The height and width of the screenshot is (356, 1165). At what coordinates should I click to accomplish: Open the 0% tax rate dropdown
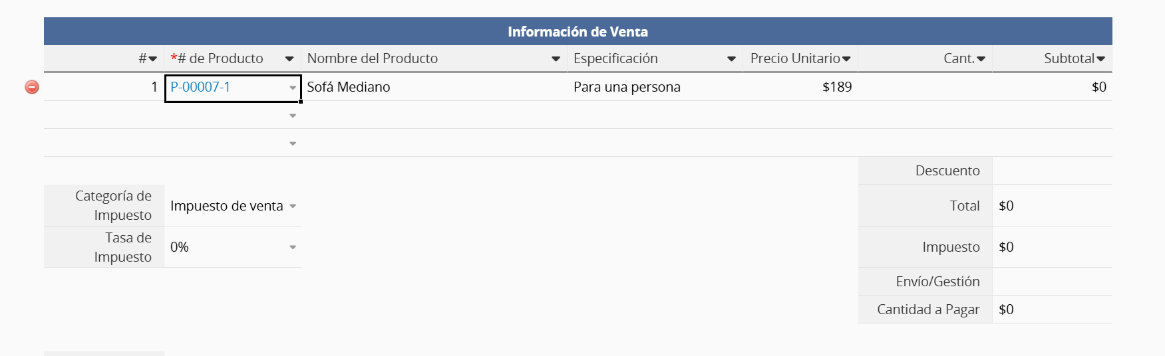pyautogui.click(x=293, y=247)
